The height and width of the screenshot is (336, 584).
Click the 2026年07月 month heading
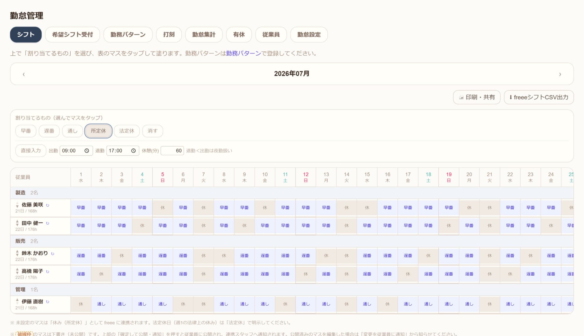(292, 74)
